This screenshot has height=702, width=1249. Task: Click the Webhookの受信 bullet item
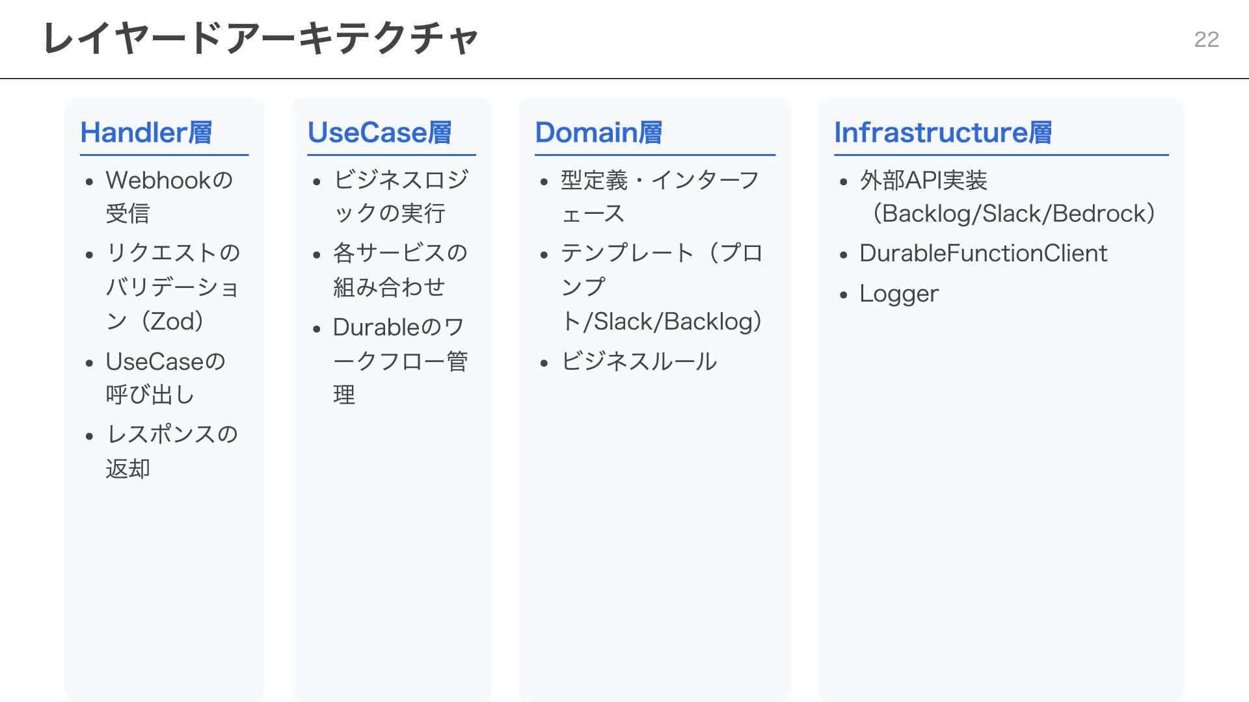169,196
